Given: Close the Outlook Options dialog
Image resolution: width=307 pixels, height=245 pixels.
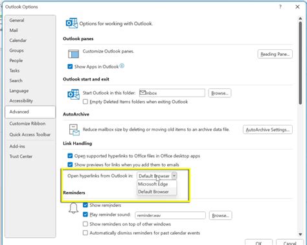Looking at the screenshot, I should point(297,7).
